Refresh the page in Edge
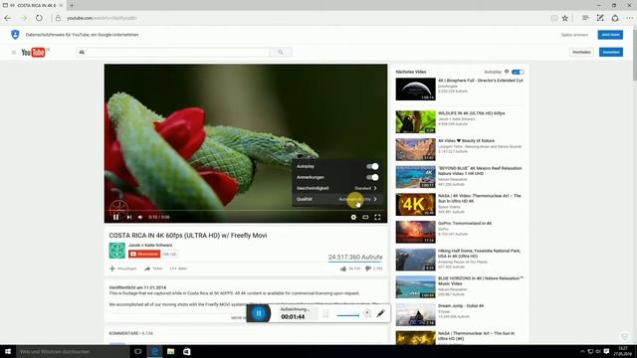 coord(39,18)
